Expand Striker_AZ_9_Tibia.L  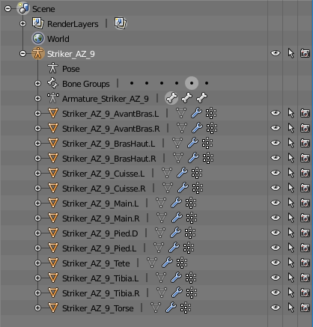[37, 278]
